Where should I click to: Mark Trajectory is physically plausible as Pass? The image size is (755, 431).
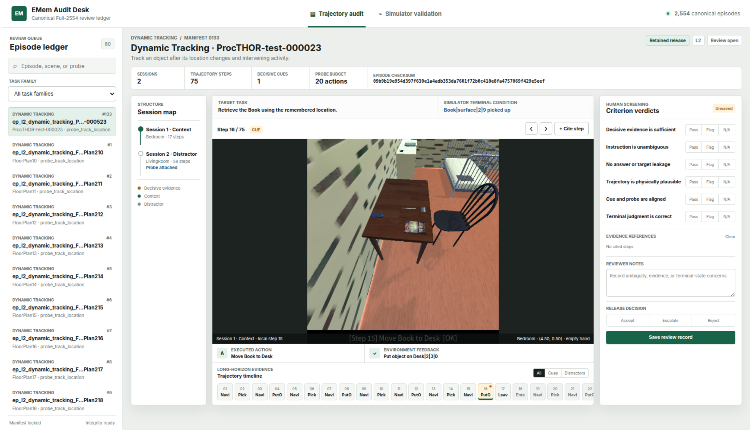693,182
